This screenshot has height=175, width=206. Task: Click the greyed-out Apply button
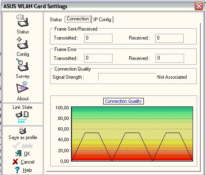[x=23, y=146]
